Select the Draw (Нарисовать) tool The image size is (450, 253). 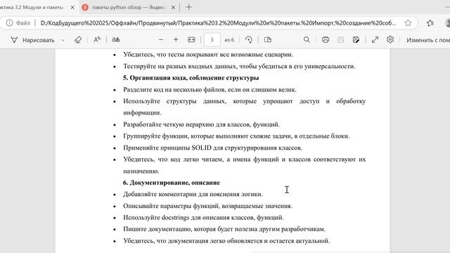click(x=32, y=40)
